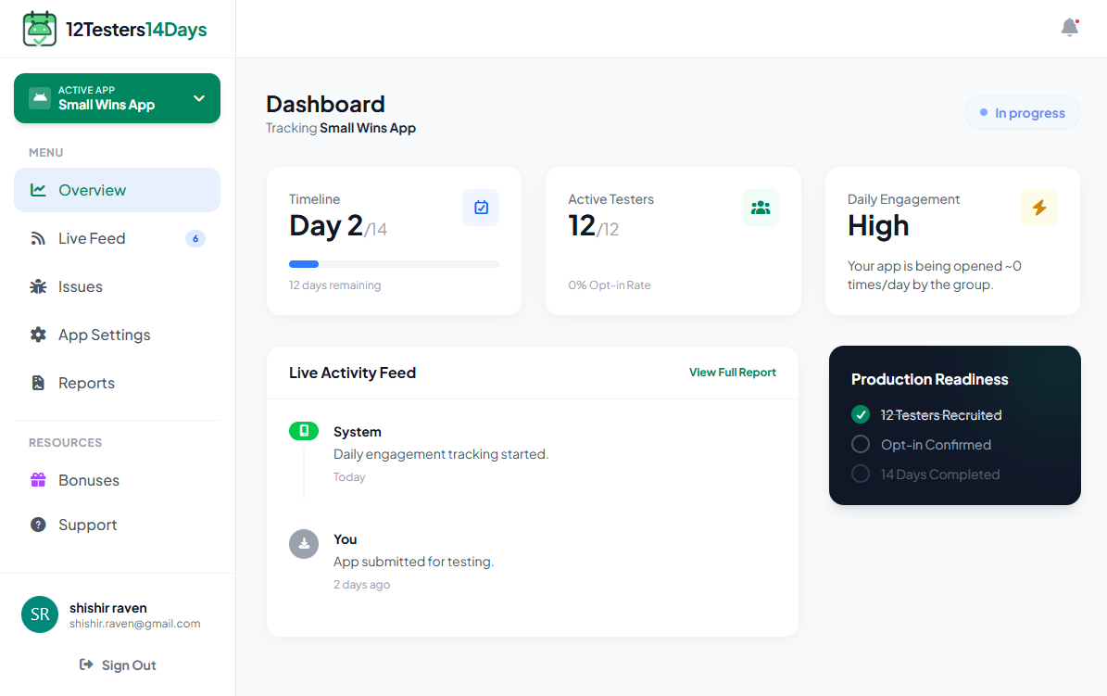Click the Reports document icon

pyautogui.click(x=38, y=383)
